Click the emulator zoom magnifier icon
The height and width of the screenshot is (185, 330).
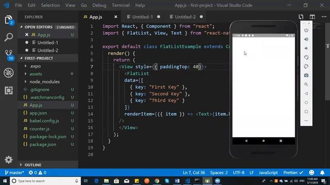point(306,84)
